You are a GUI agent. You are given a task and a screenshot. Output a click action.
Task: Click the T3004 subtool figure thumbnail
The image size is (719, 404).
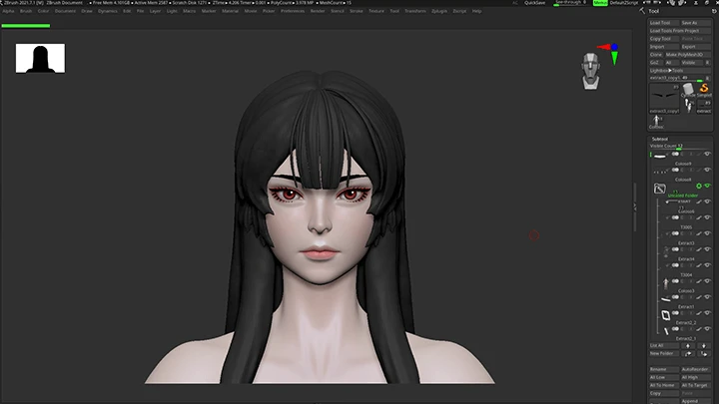click(x=665, y=283)
